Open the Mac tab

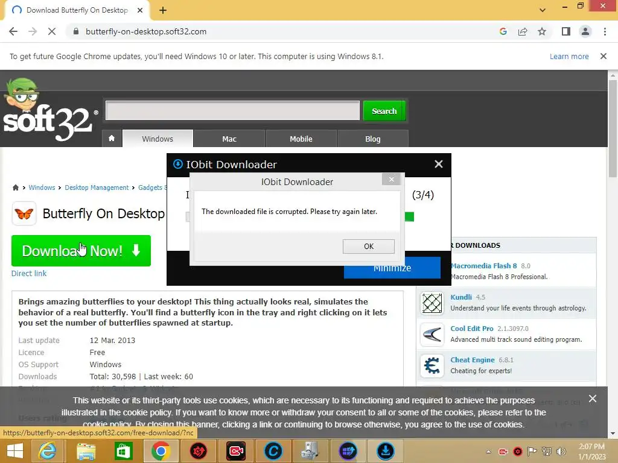(x=229, y=139)
